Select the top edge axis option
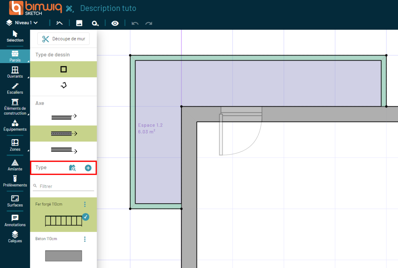 63,116
